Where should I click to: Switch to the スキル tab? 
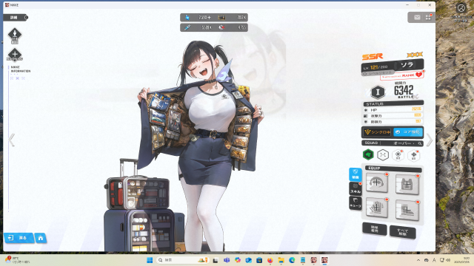pyautogui.click(x=355, y=189)
